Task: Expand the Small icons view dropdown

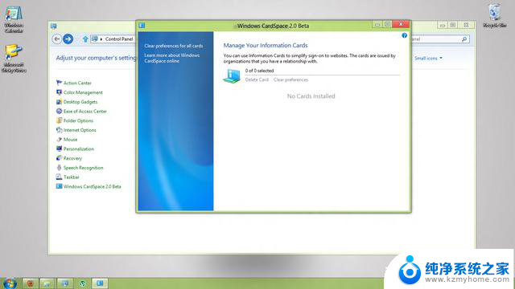Action: pos(428,58)
